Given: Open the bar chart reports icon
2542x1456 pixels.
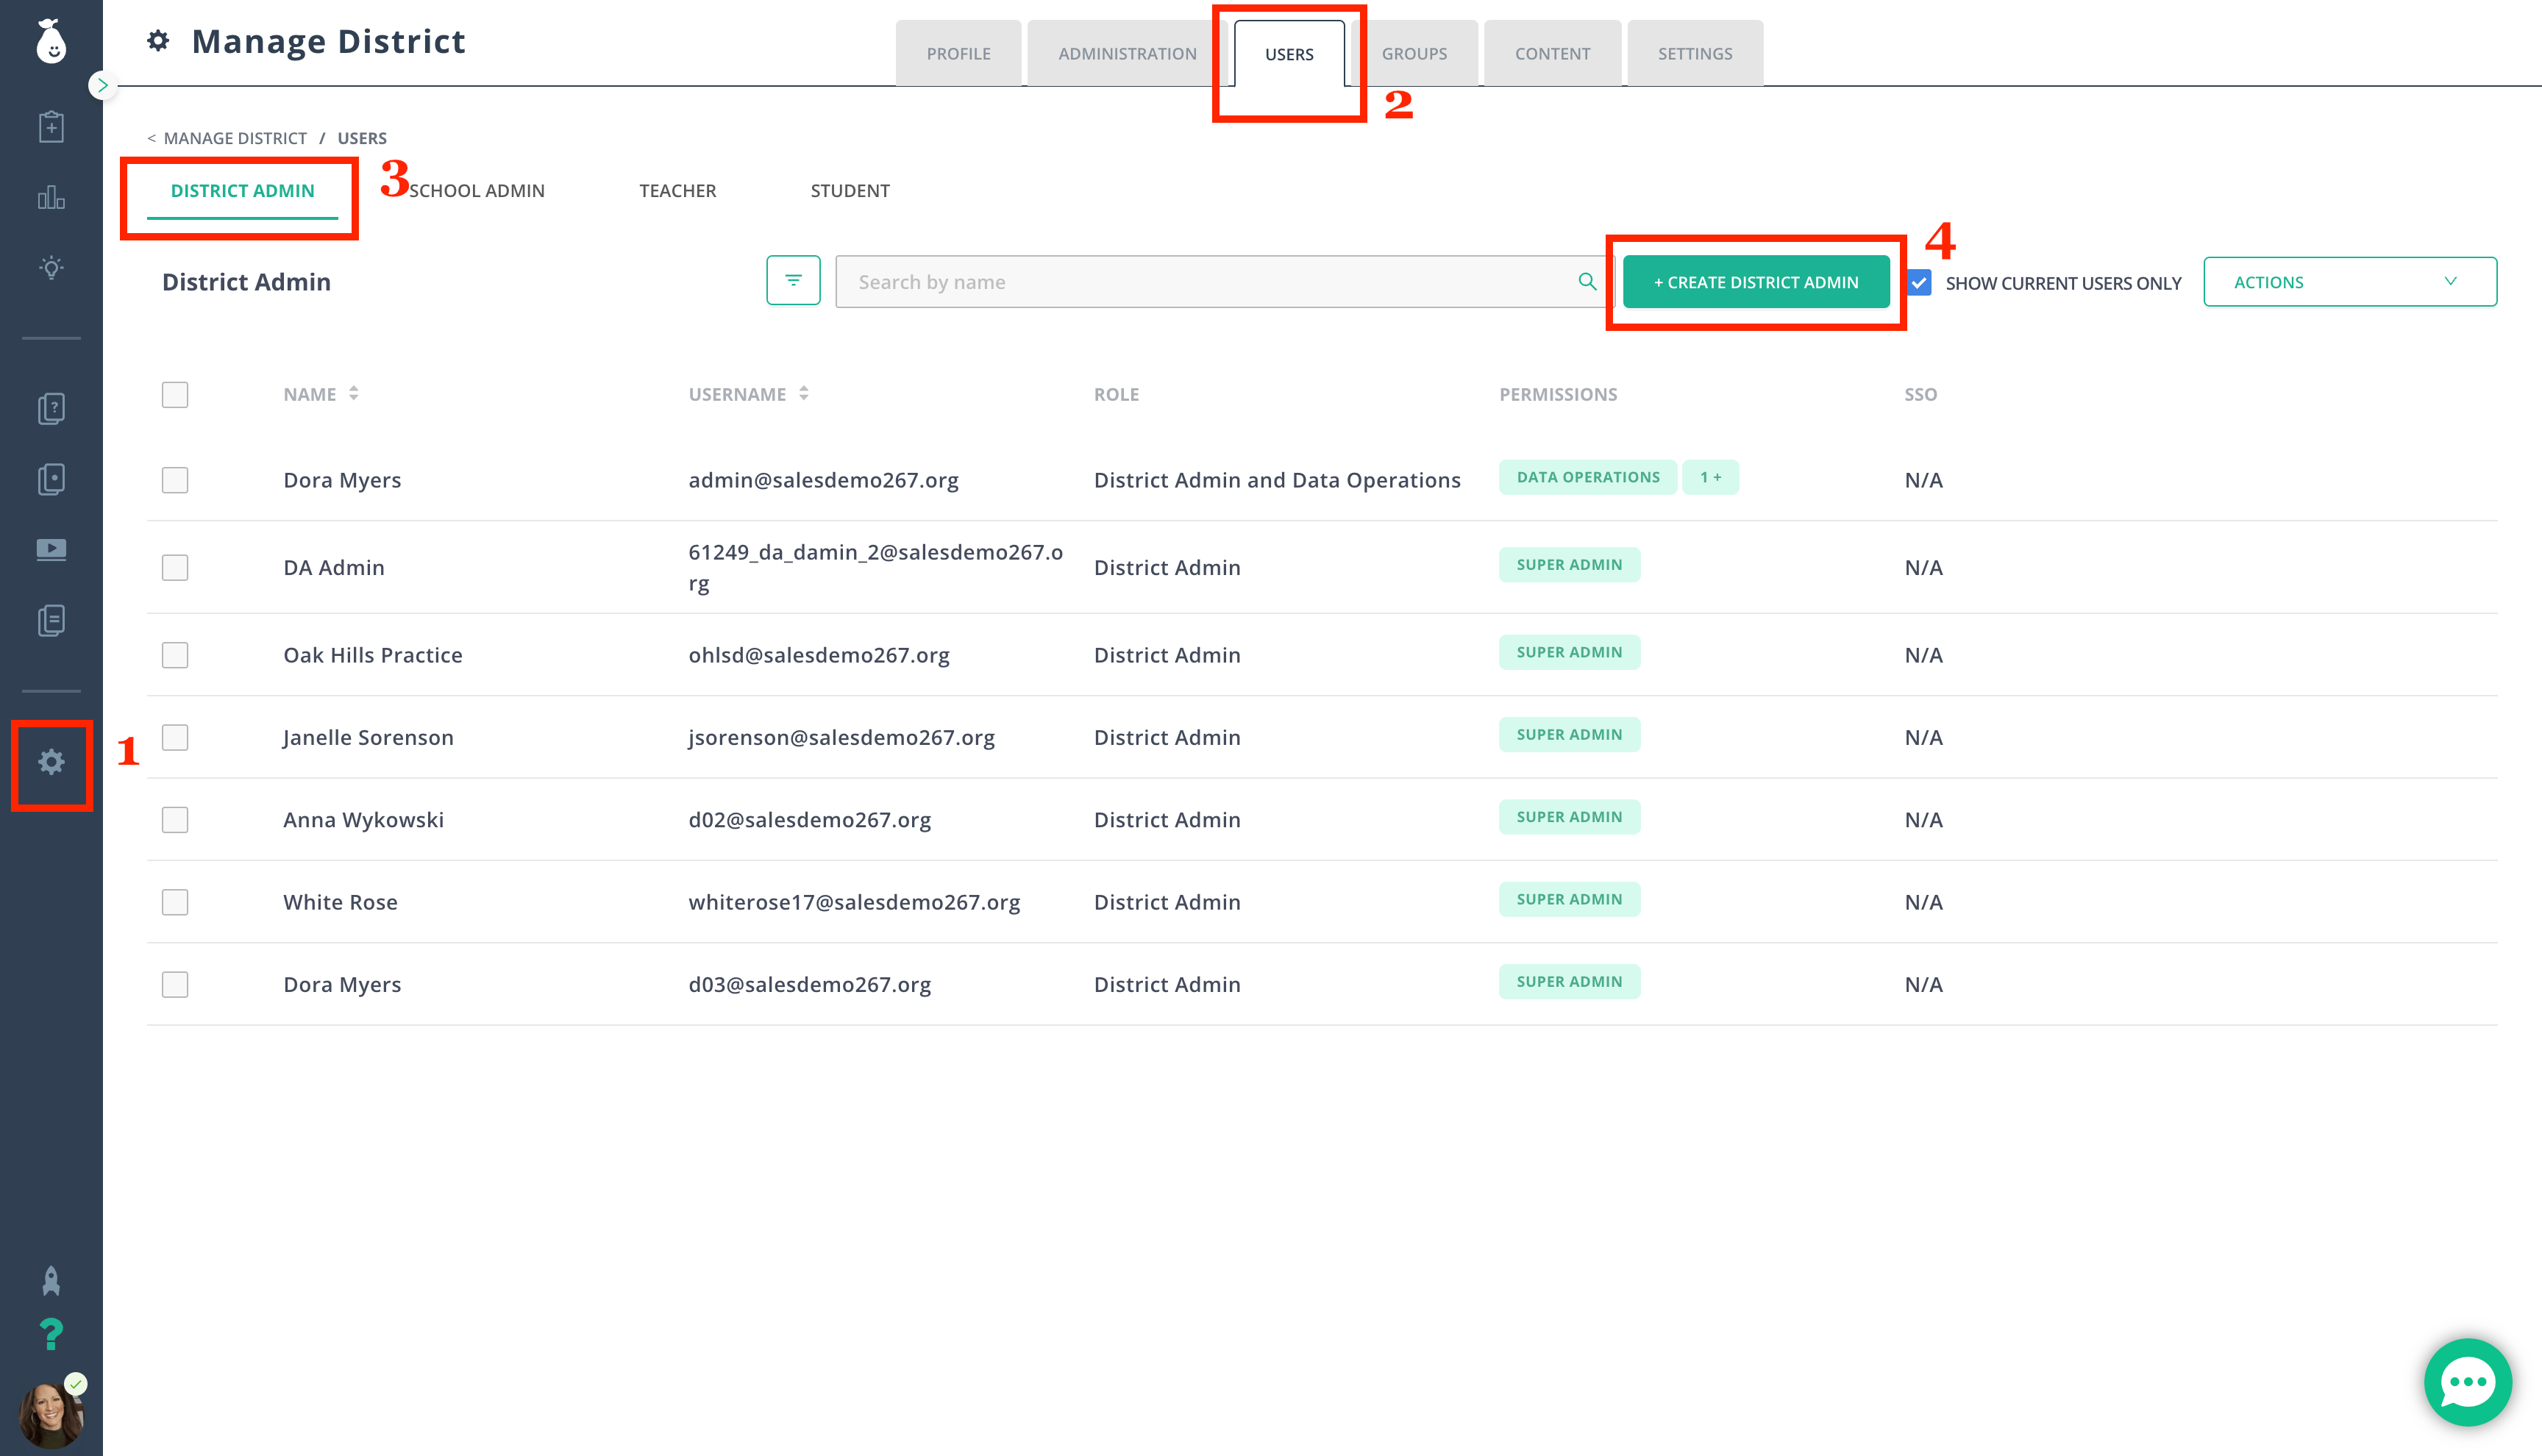Looking at the screenshot, I should tap(51, 197).
